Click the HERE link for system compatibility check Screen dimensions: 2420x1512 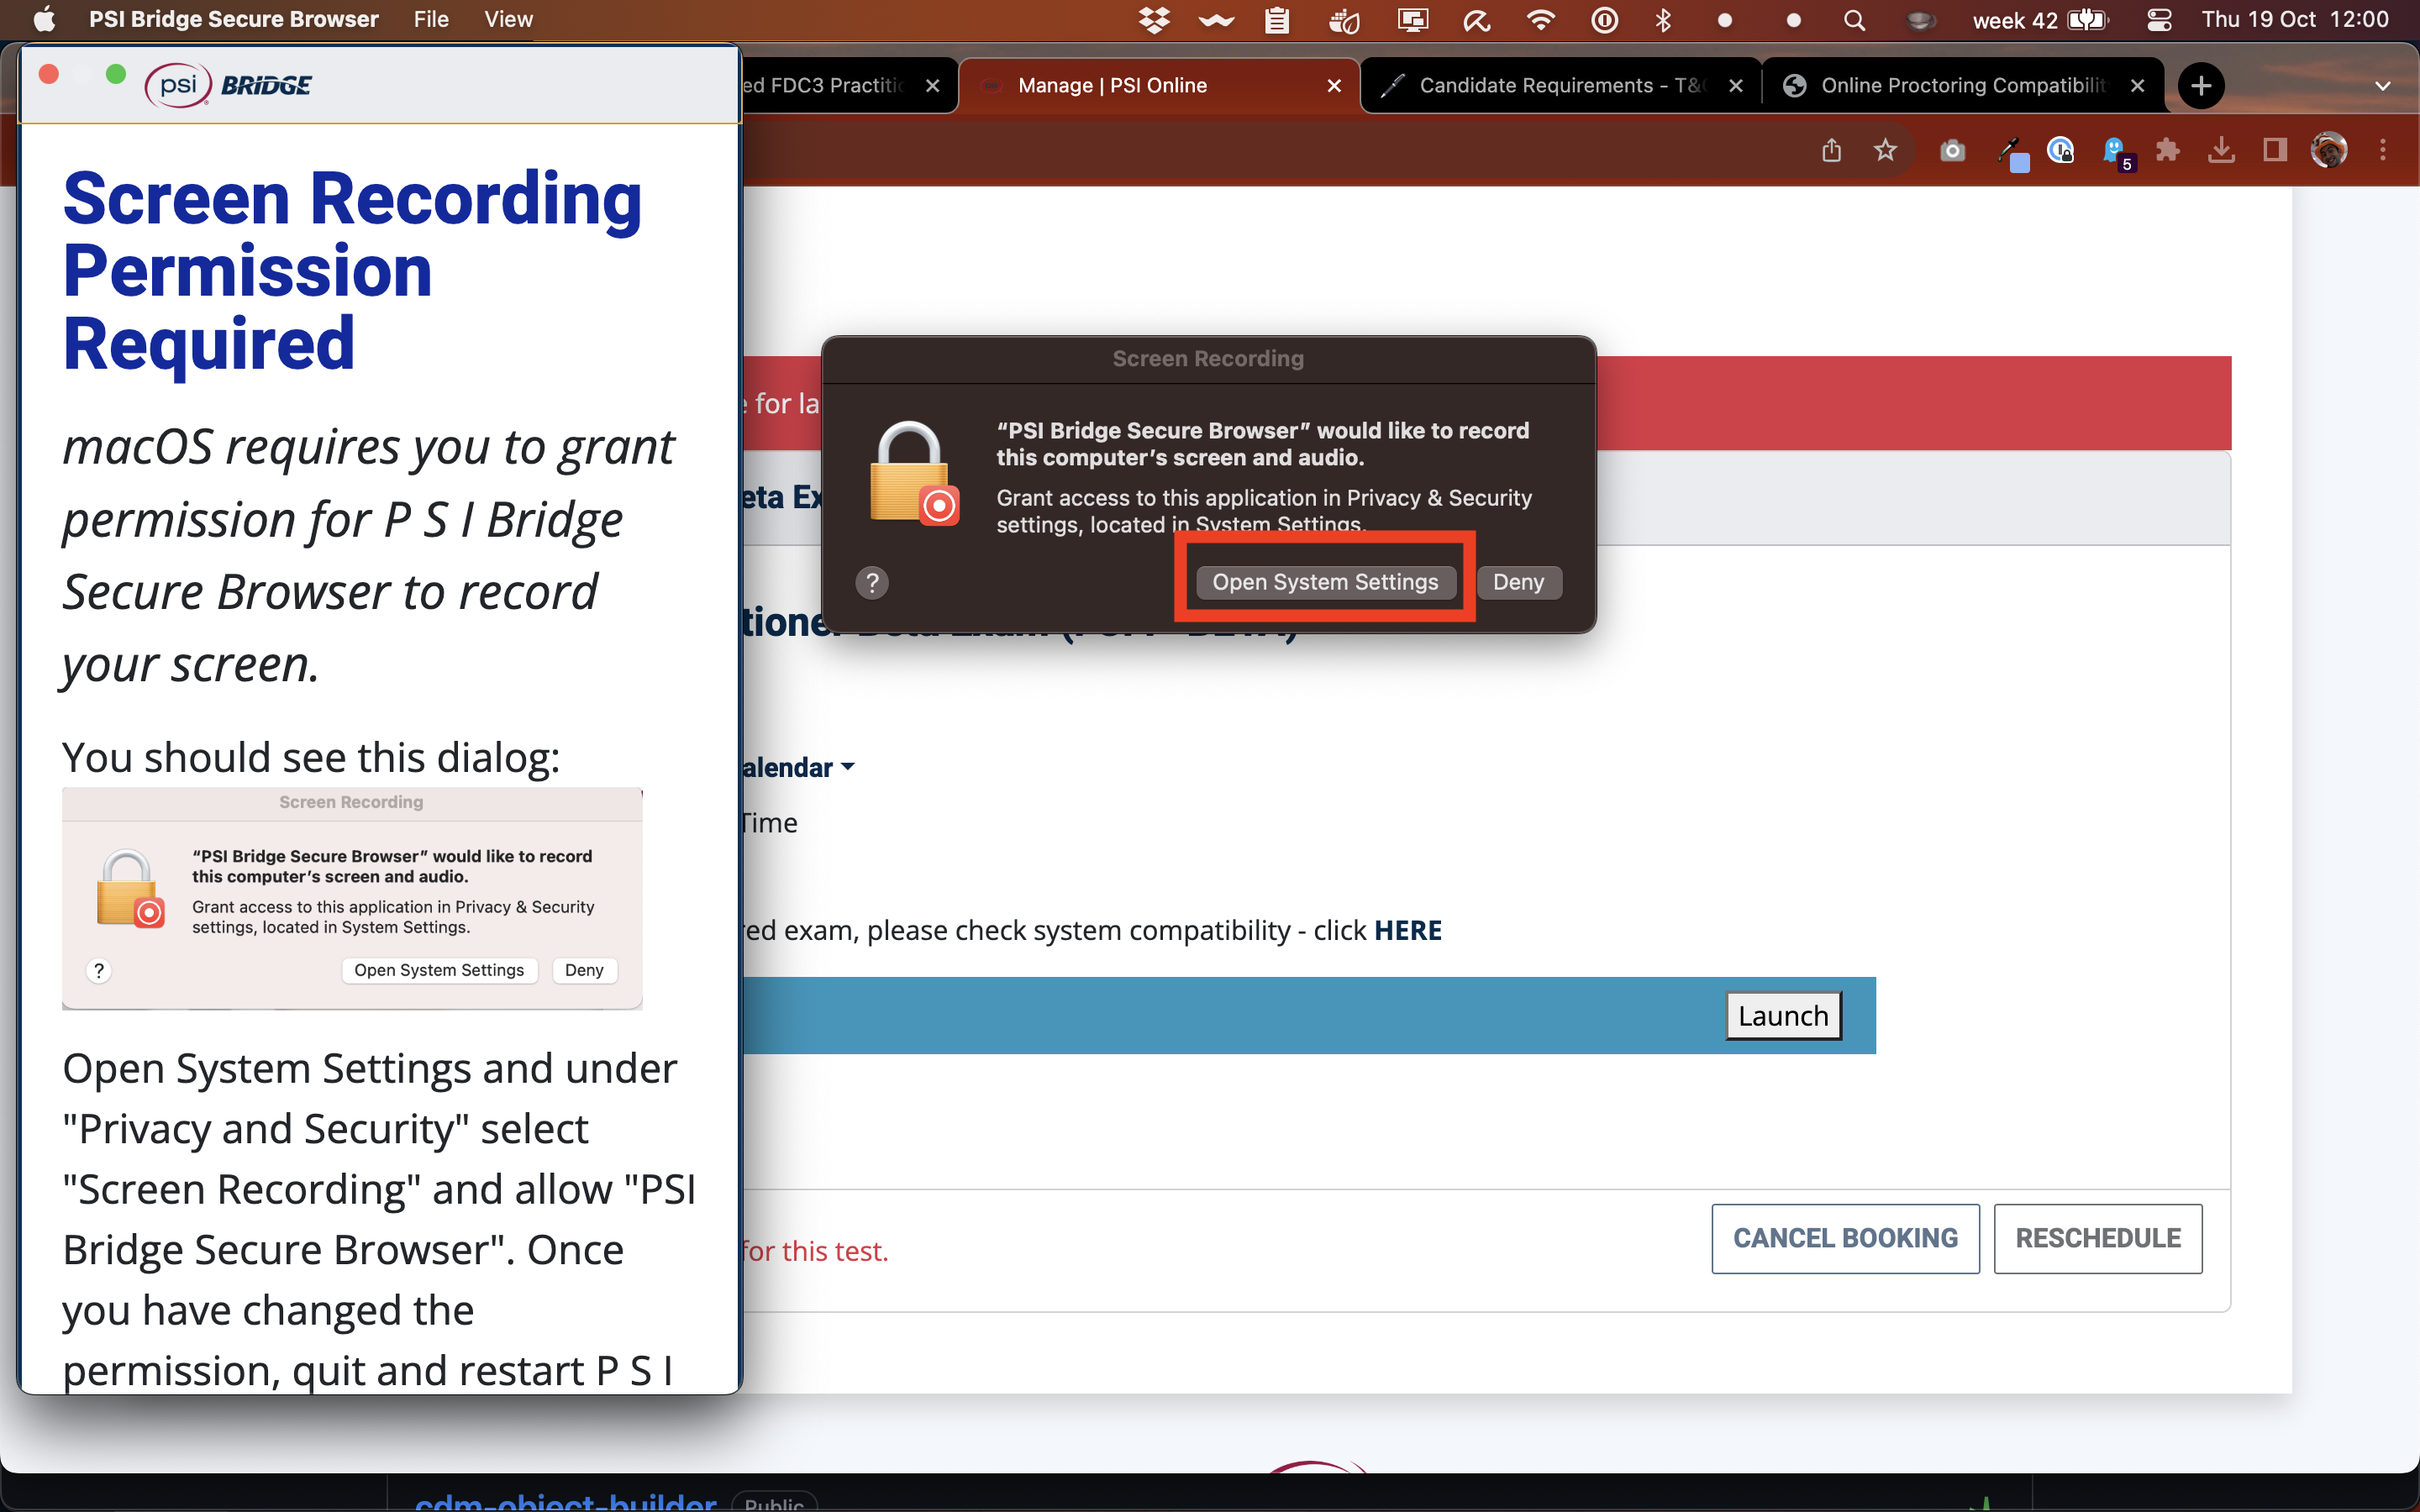click(x=1407, y=930)
